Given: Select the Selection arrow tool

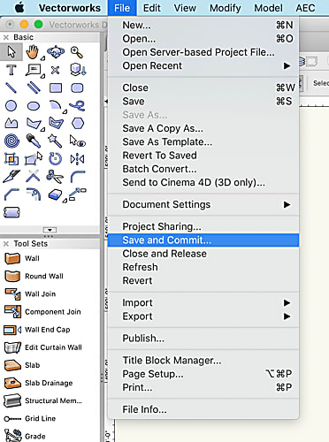Looking at the screenshot, I should pyautogui.click(x=11, y=52).
